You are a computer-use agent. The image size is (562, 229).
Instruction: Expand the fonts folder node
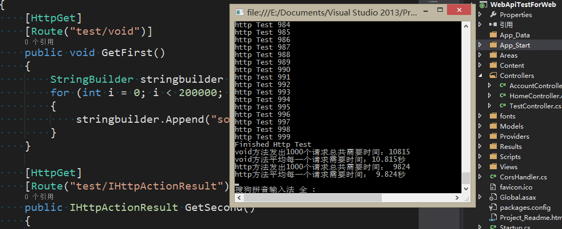(x=480, y=116)
